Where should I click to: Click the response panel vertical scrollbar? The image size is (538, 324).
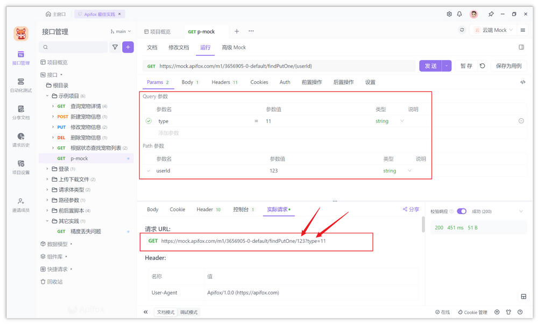(423, 225)
